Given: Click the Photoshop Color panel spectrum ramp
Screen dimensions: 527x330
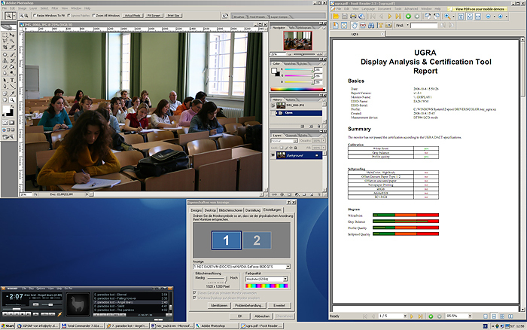Looking at the screenshot, I should [x=298, y=90].
